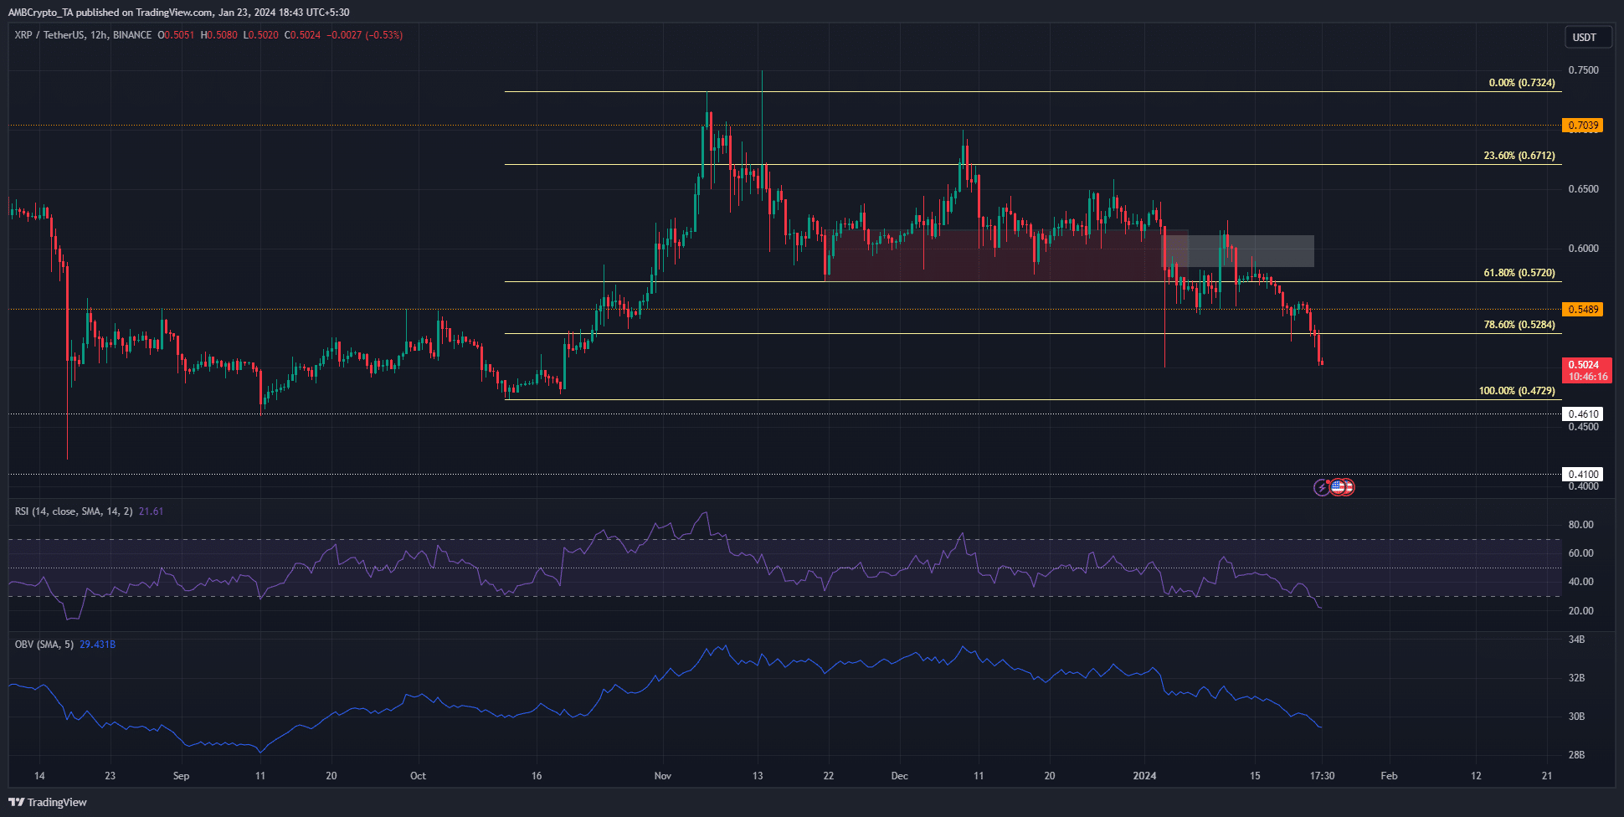The width and height of the screenshot is (1624, 817).
Task: Click the 0.00% (0.7324) Fibonacci label
Action: coord(1522,83)
